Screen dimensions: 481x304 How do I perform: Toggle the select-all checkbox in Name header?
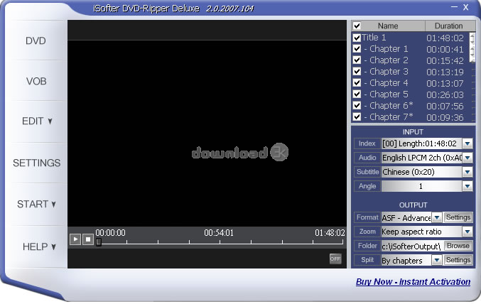point(357,26)
